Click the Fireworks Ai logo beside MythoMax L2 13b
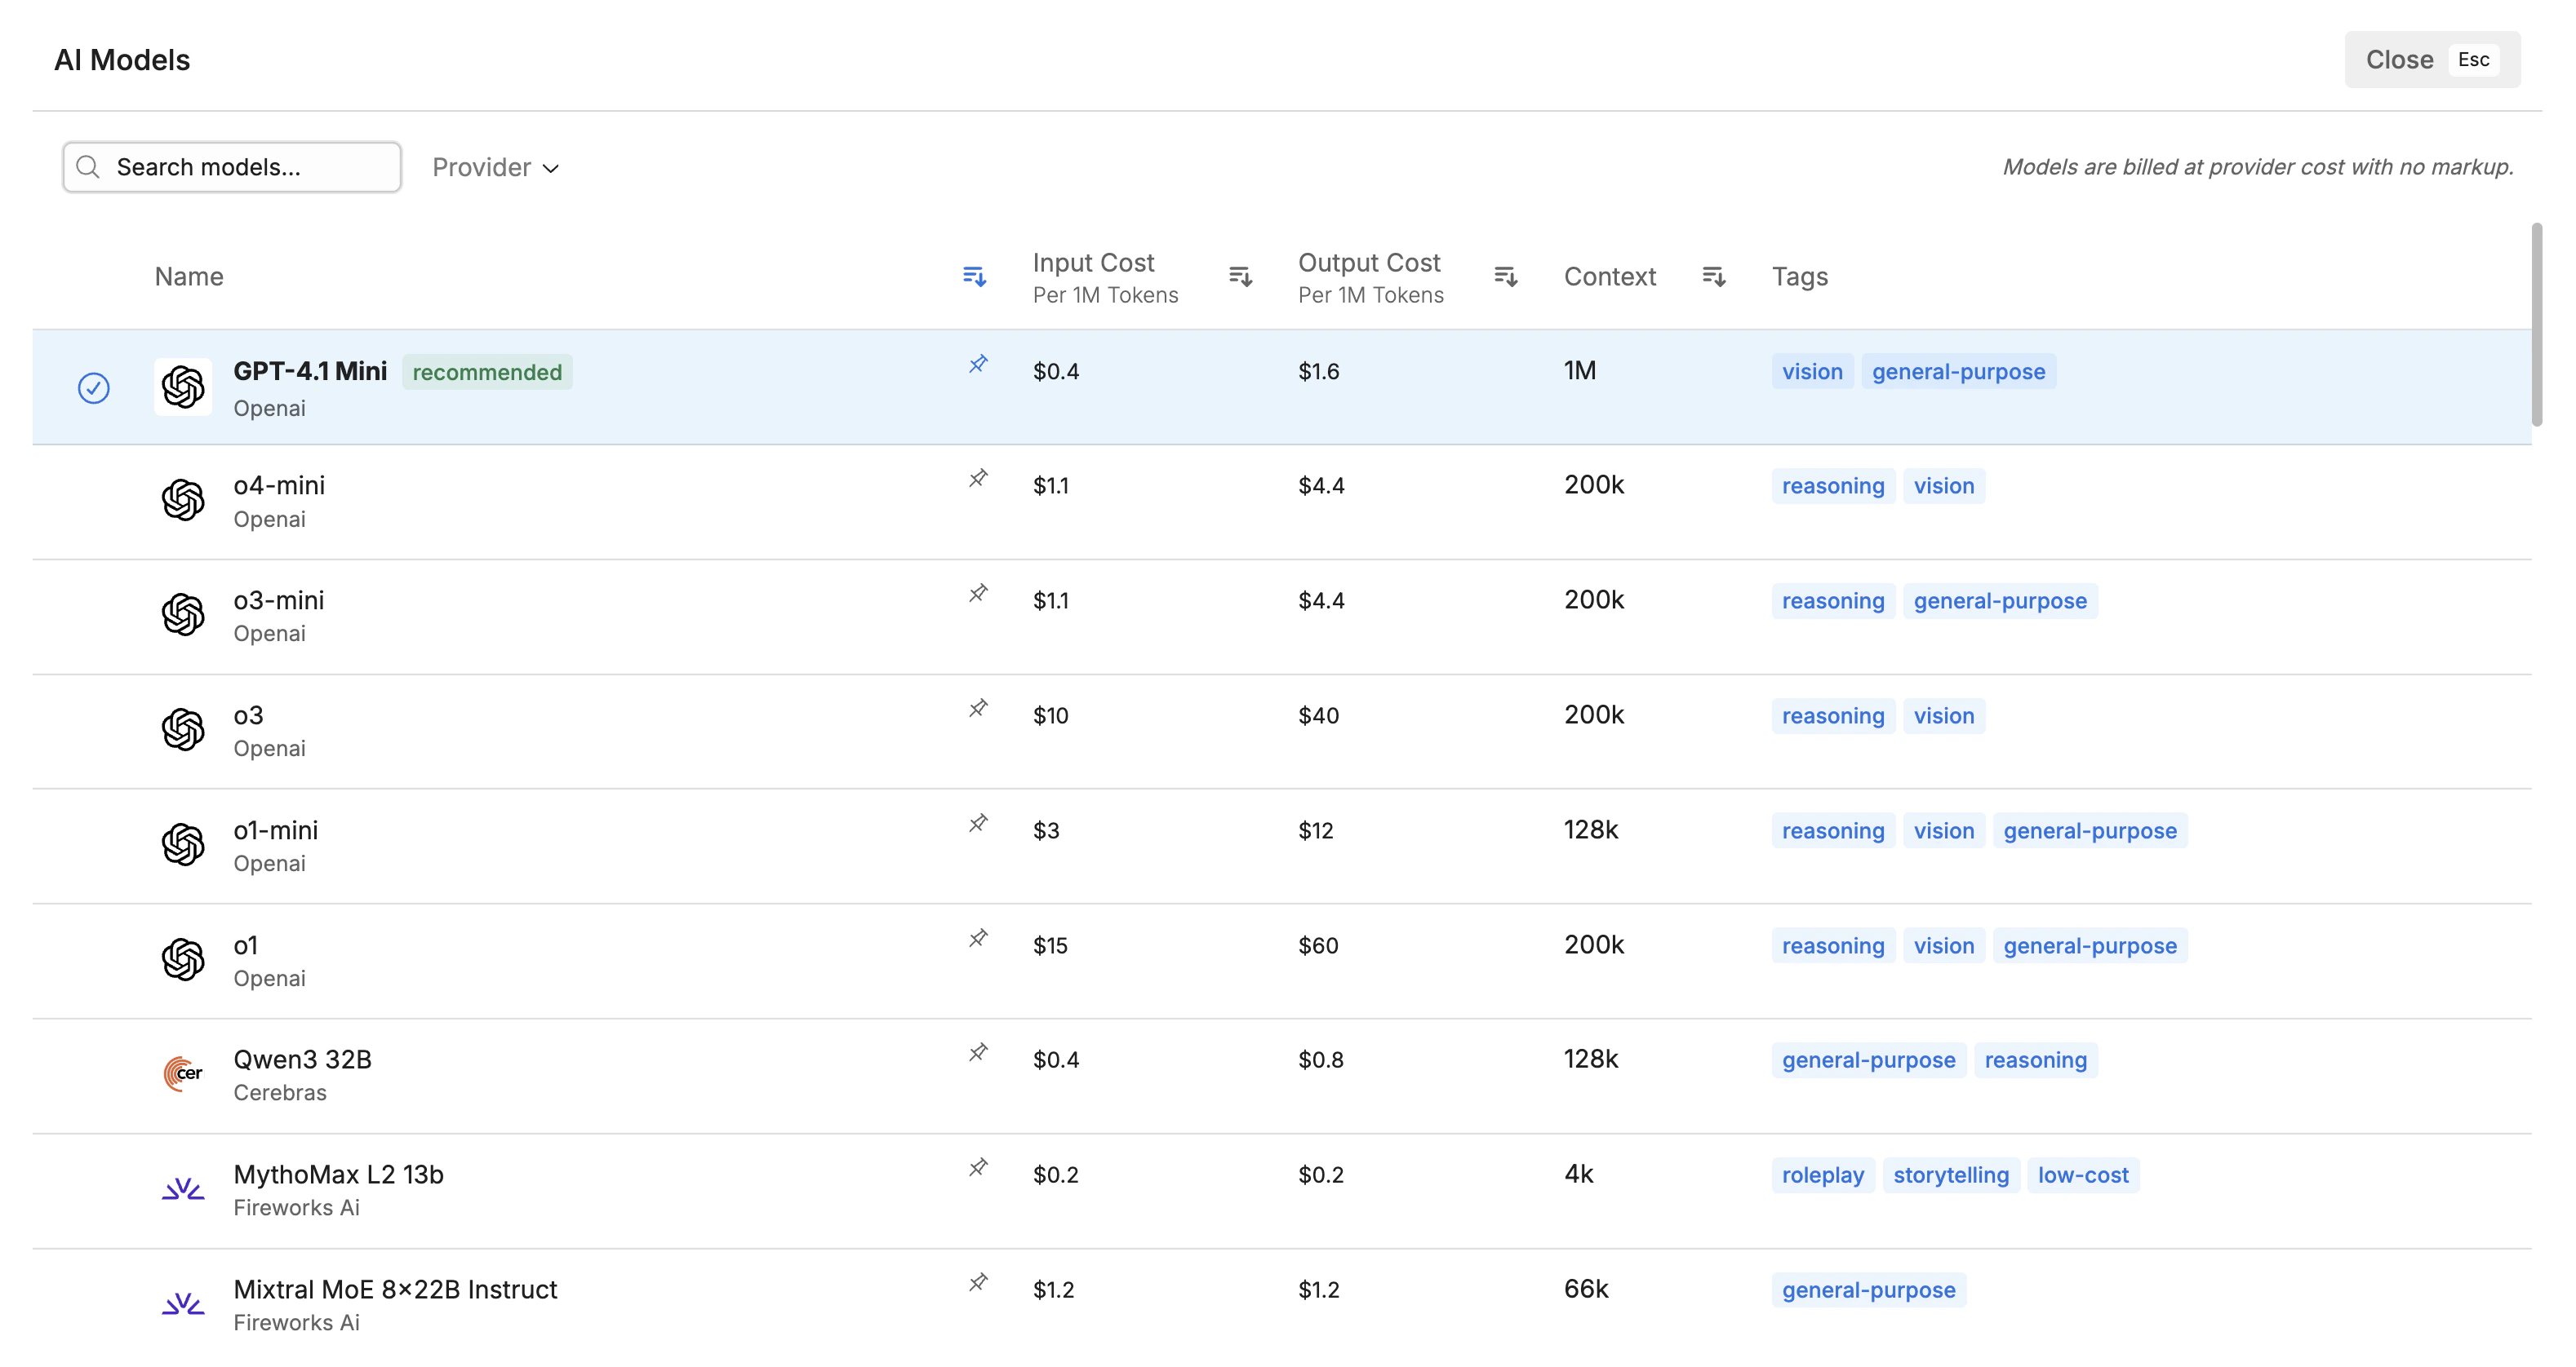 [x=183, y=1189]
